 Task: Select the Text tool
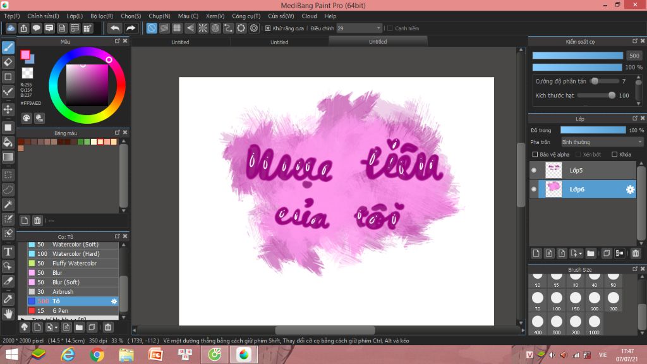[8, 252]
